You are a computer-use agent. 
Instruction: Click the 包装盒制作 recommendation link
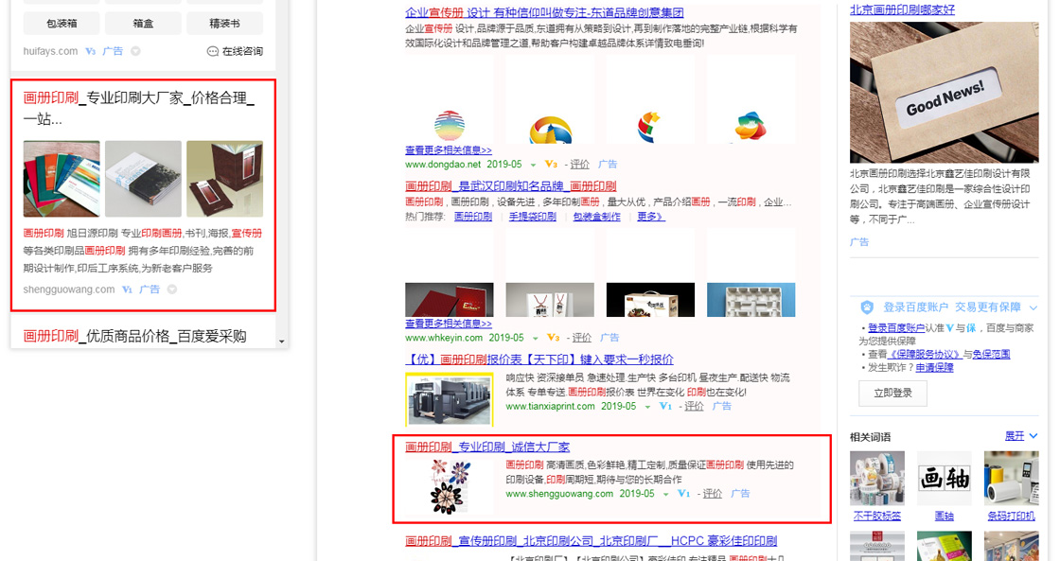(597, 217)
